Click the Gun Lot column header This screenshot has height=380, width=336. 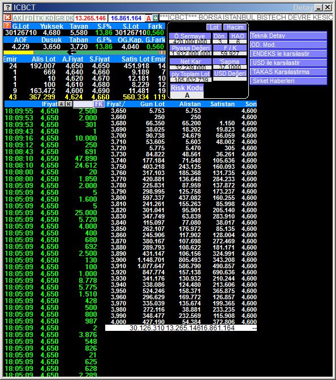pos(153,104)
